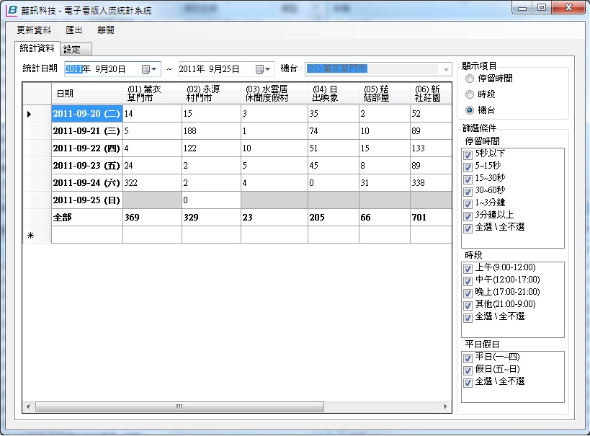The image size is (590, 436).
Task: Toggle the 平日(一~四) checkbox
Action: click(x=468, y=358)
